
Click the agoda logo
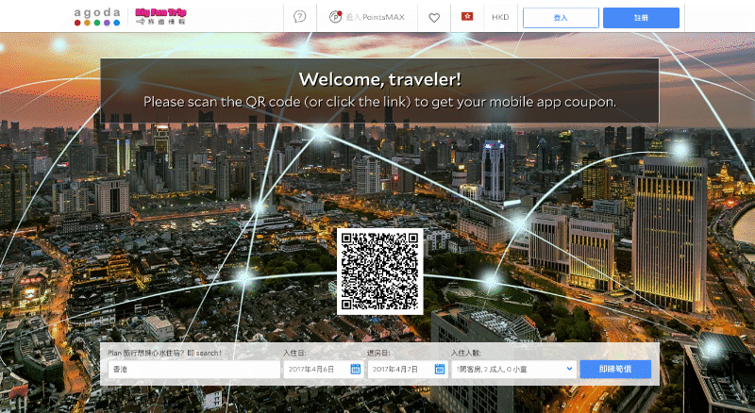97,17
